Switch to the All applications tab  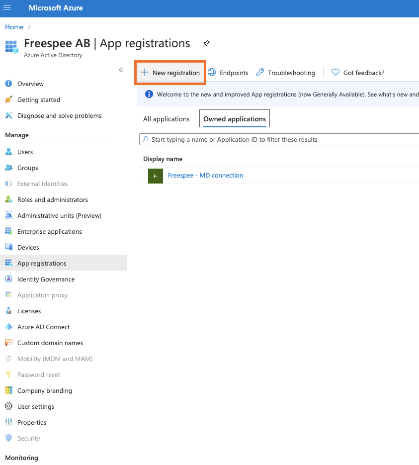(166, 119)
